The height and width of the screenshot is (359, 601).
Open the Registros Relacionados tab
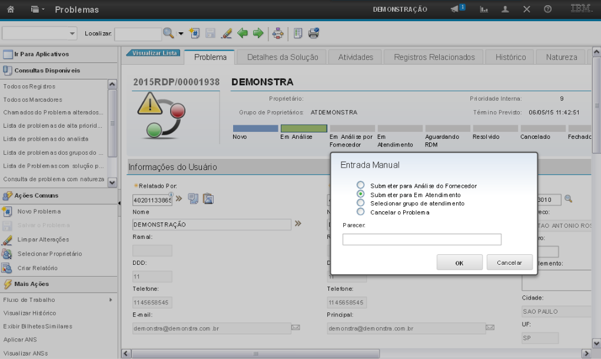click(434, 57)
